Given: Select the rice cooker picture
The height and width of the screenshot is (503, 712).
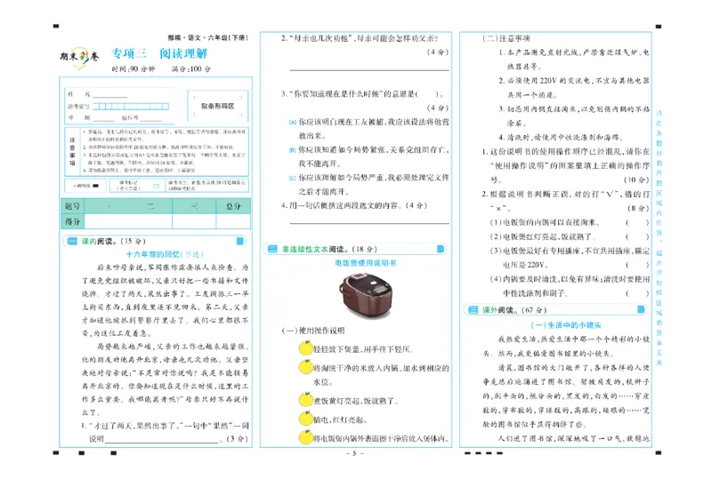Looking at the screenshot, I should point(366,295).
